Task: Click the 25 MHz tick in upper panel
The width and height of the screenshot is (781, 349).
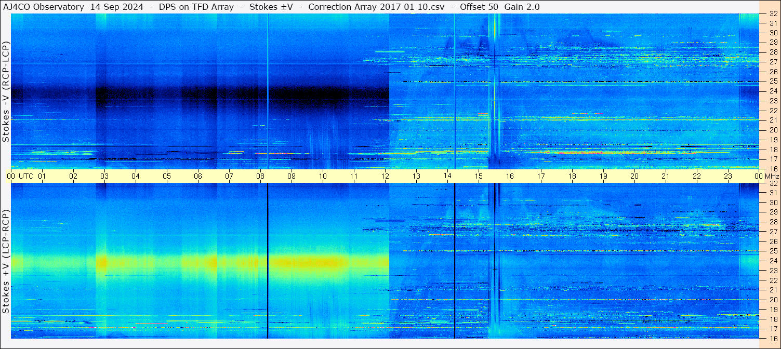Action: click(773, 82)
